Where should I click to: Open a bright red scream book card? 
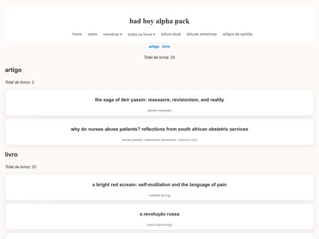(159, 187)
